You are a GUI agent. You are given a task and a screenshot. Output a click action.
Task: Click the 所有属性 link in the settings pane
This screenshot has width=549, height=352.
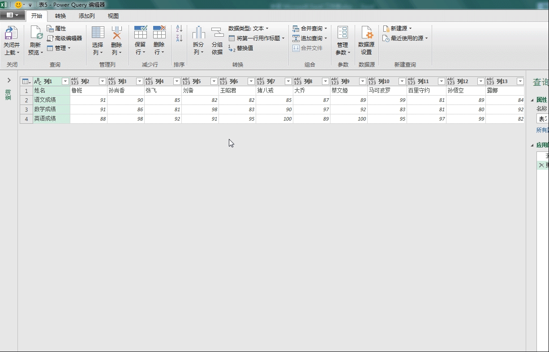click(542, 130)
